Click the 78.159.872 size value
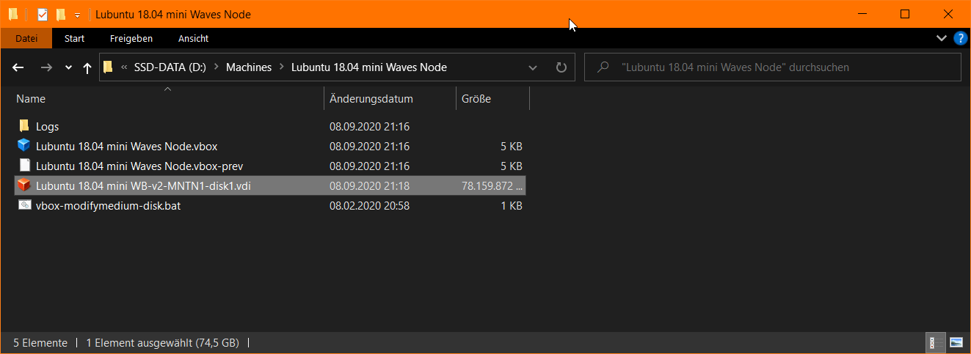971x354 pixels. pyautogui.click(x=492, y=186)
